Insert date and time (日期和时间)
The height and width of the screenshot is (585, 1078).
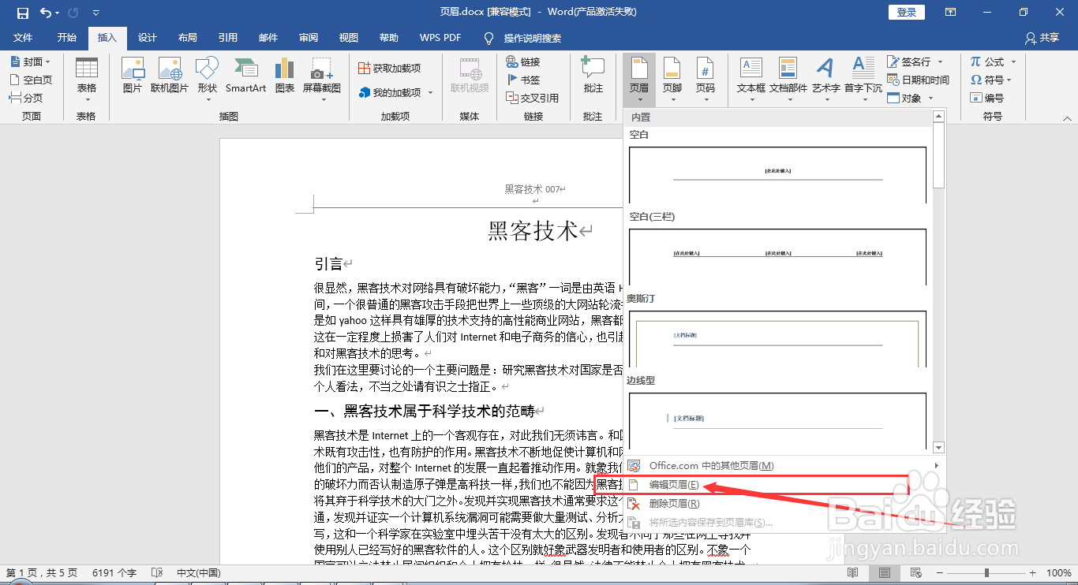(919, 80)
